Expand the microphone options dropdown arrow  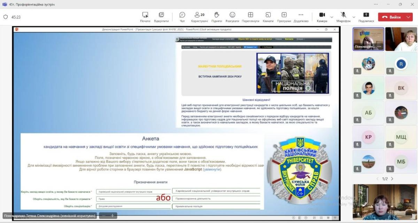click(x=354, y=17)
